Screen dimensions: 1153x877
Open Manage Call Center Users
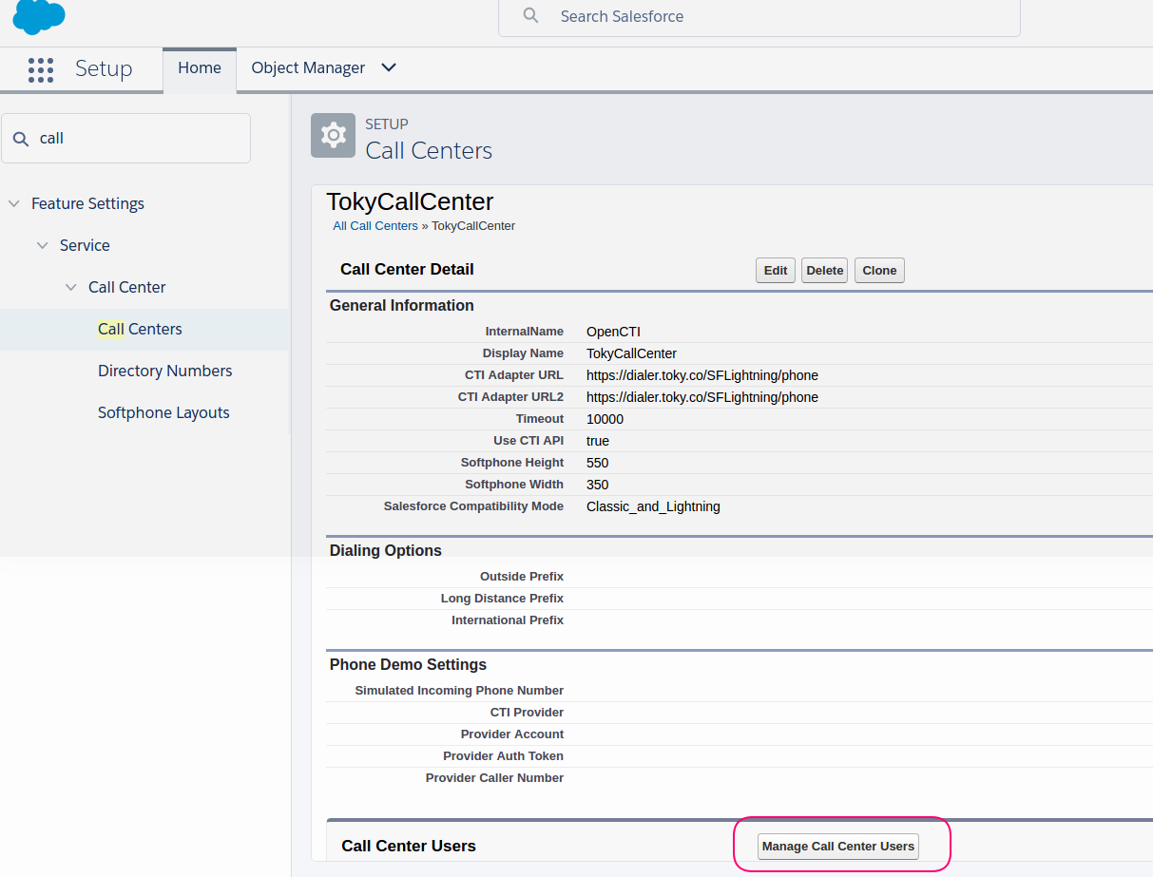837,847
